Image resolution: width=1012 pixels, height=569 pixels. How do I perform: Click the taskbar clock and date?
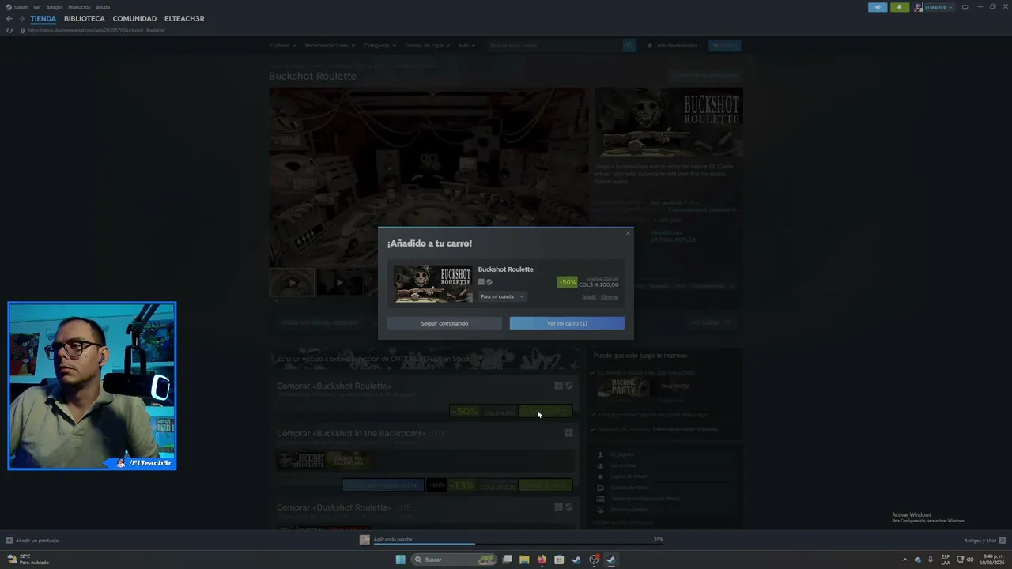(992, 560)
